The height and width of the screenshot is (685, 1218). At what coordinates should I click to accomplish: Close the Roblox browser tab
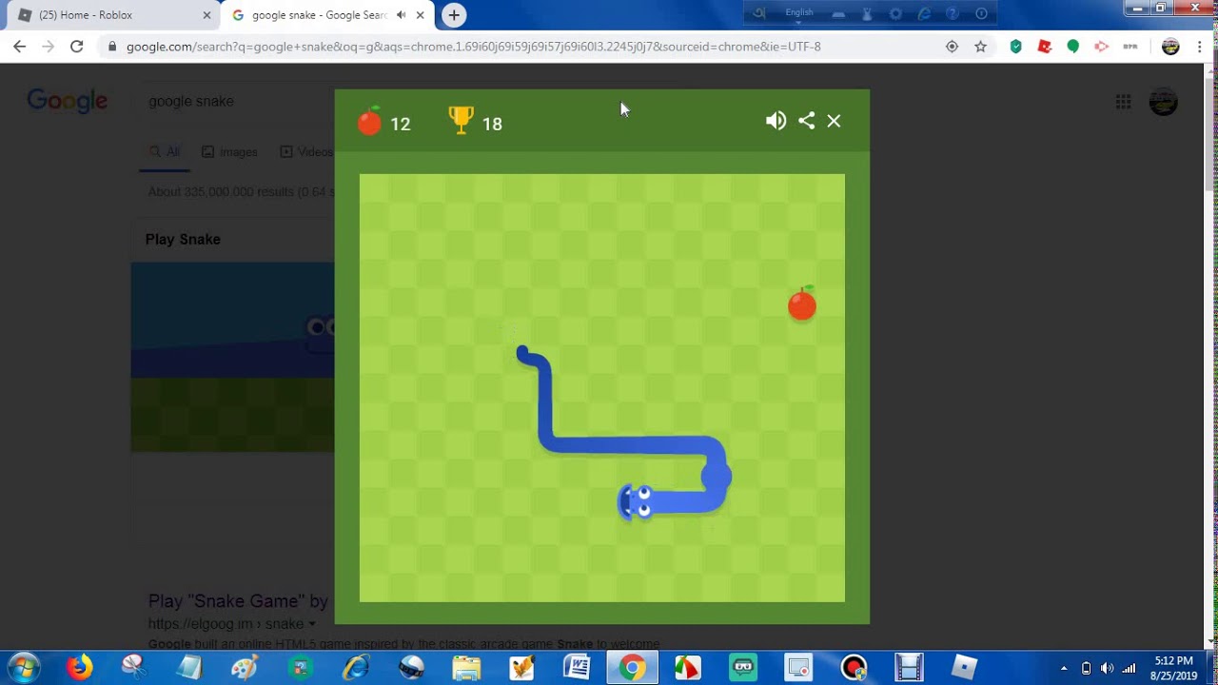point(206,15)
